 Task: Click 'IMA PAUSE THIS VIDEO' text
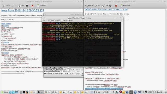tap(25, 71)
